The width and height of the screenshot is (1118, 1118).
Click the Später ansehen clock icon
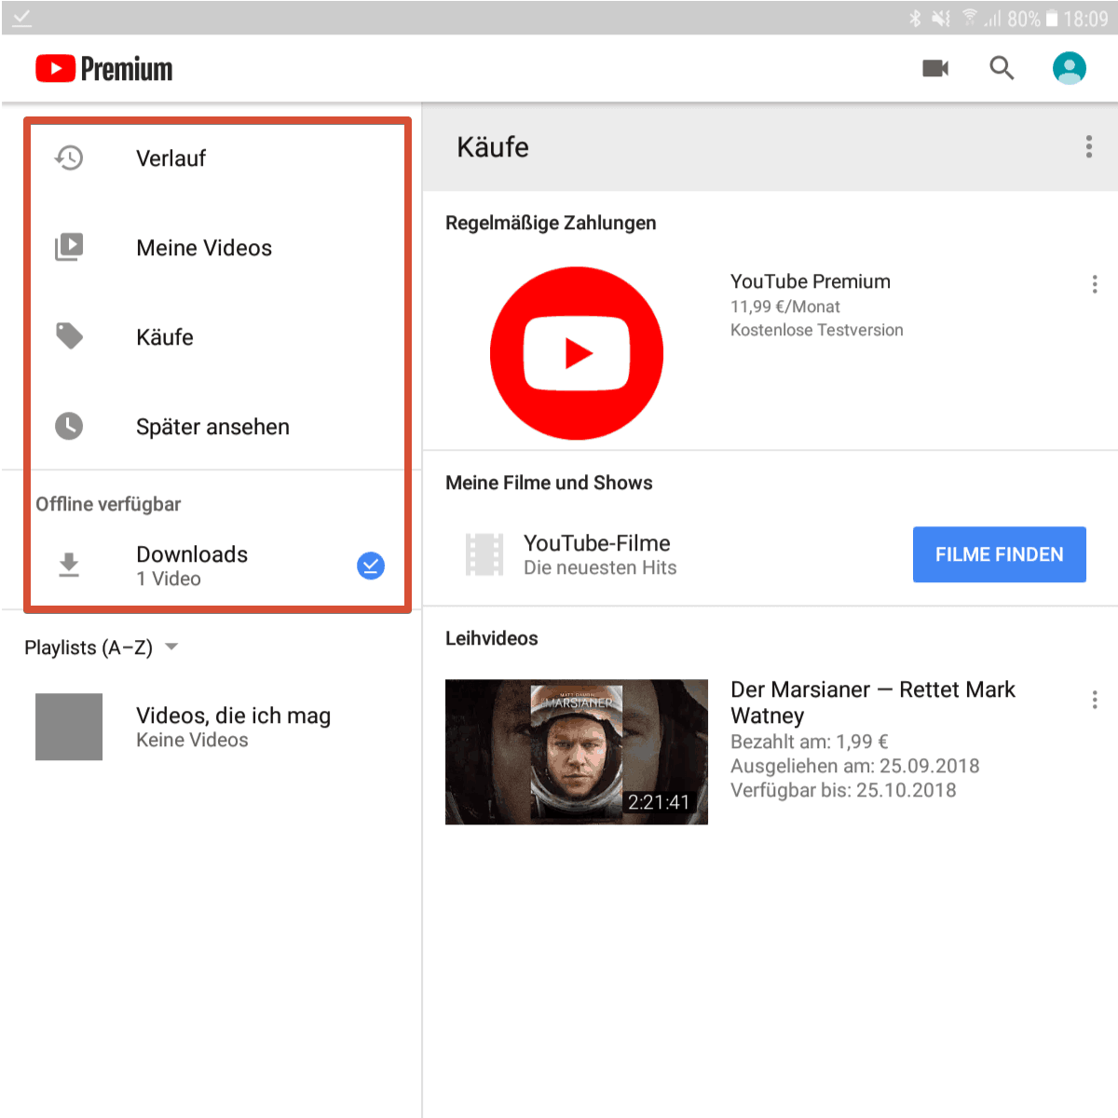coord(69,426)
